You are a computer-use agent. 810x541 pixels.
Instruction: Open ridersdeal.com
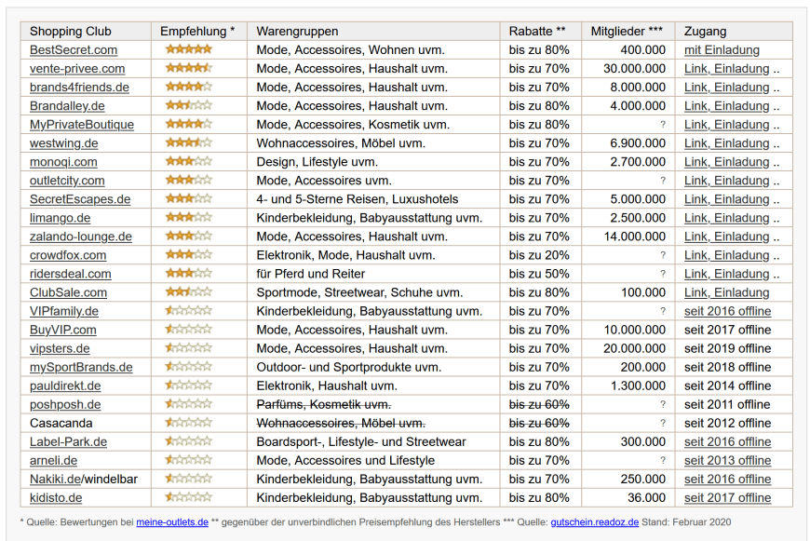pyautogui.click(x=70, y=274)
